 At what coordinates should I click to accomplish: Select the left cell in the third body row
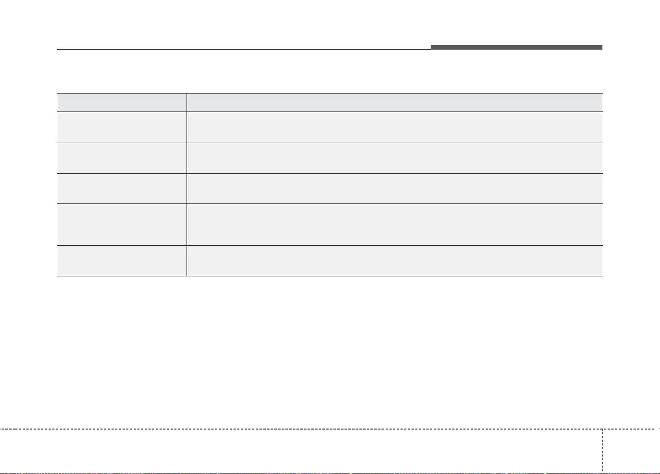122,189
